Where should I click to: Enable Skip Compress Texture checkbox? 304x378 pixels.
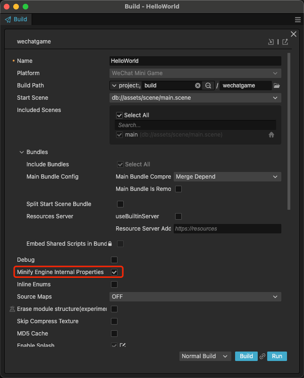tap(114, 321)
